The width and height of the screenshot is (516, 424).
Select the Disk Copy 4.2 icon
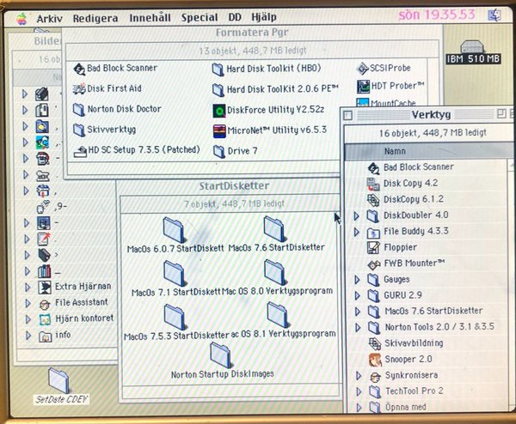(x=373, y=184)
